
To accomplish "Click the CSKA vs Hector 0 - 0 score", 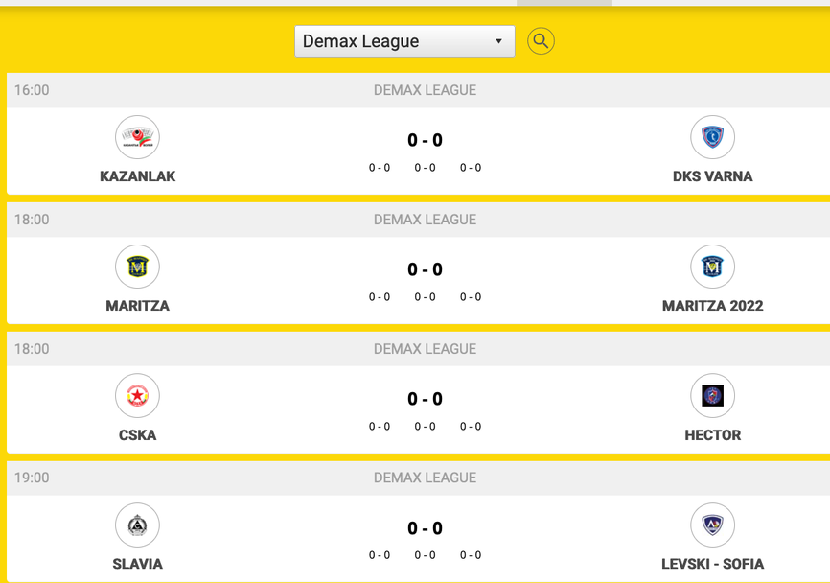I will (425, 399).
